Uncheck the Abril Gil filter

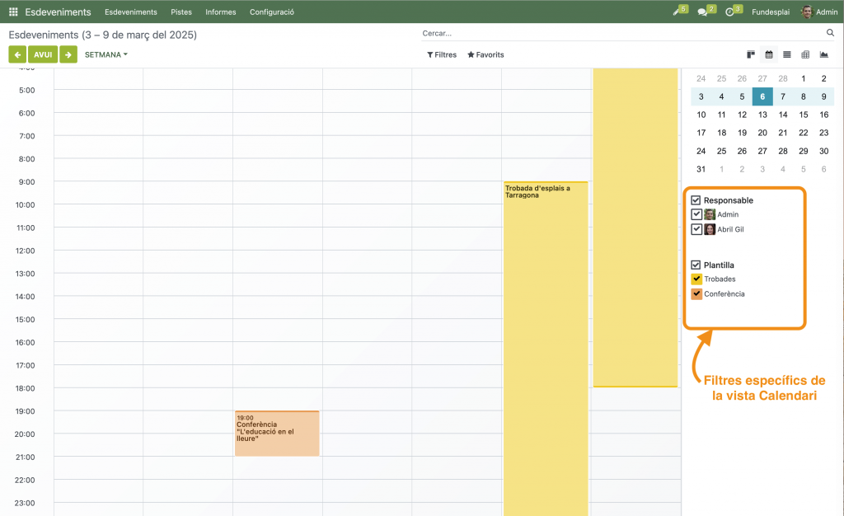click(696, 229)
